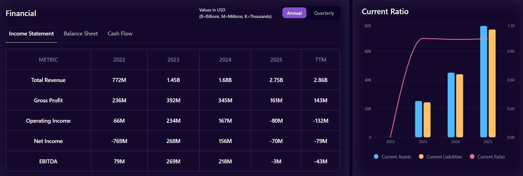Click the Current Assets legend label
The width and height of the screenshot is (523, 176).
[396, 157]
